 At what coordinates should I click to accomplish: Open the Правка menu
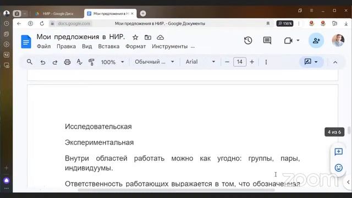[66, 46]
